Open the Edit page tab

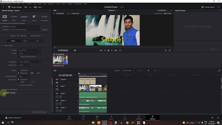tap(97, 118)
